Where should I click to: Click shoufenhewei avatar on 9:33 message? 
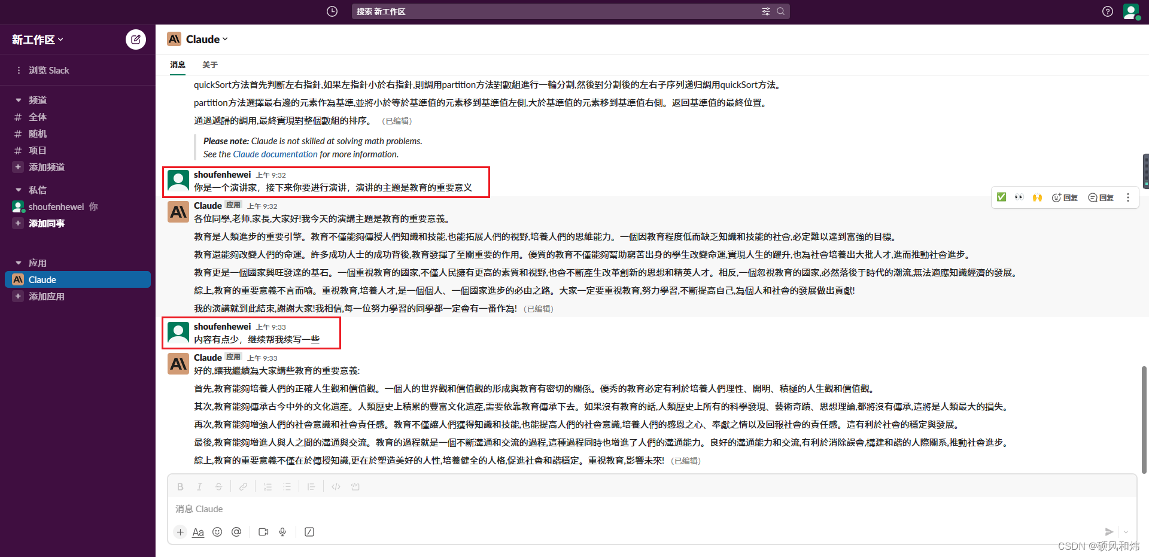(178, 333)
